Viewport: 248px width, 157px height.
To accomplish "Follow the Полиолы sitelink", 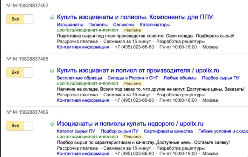I will (x=98, y=25).
